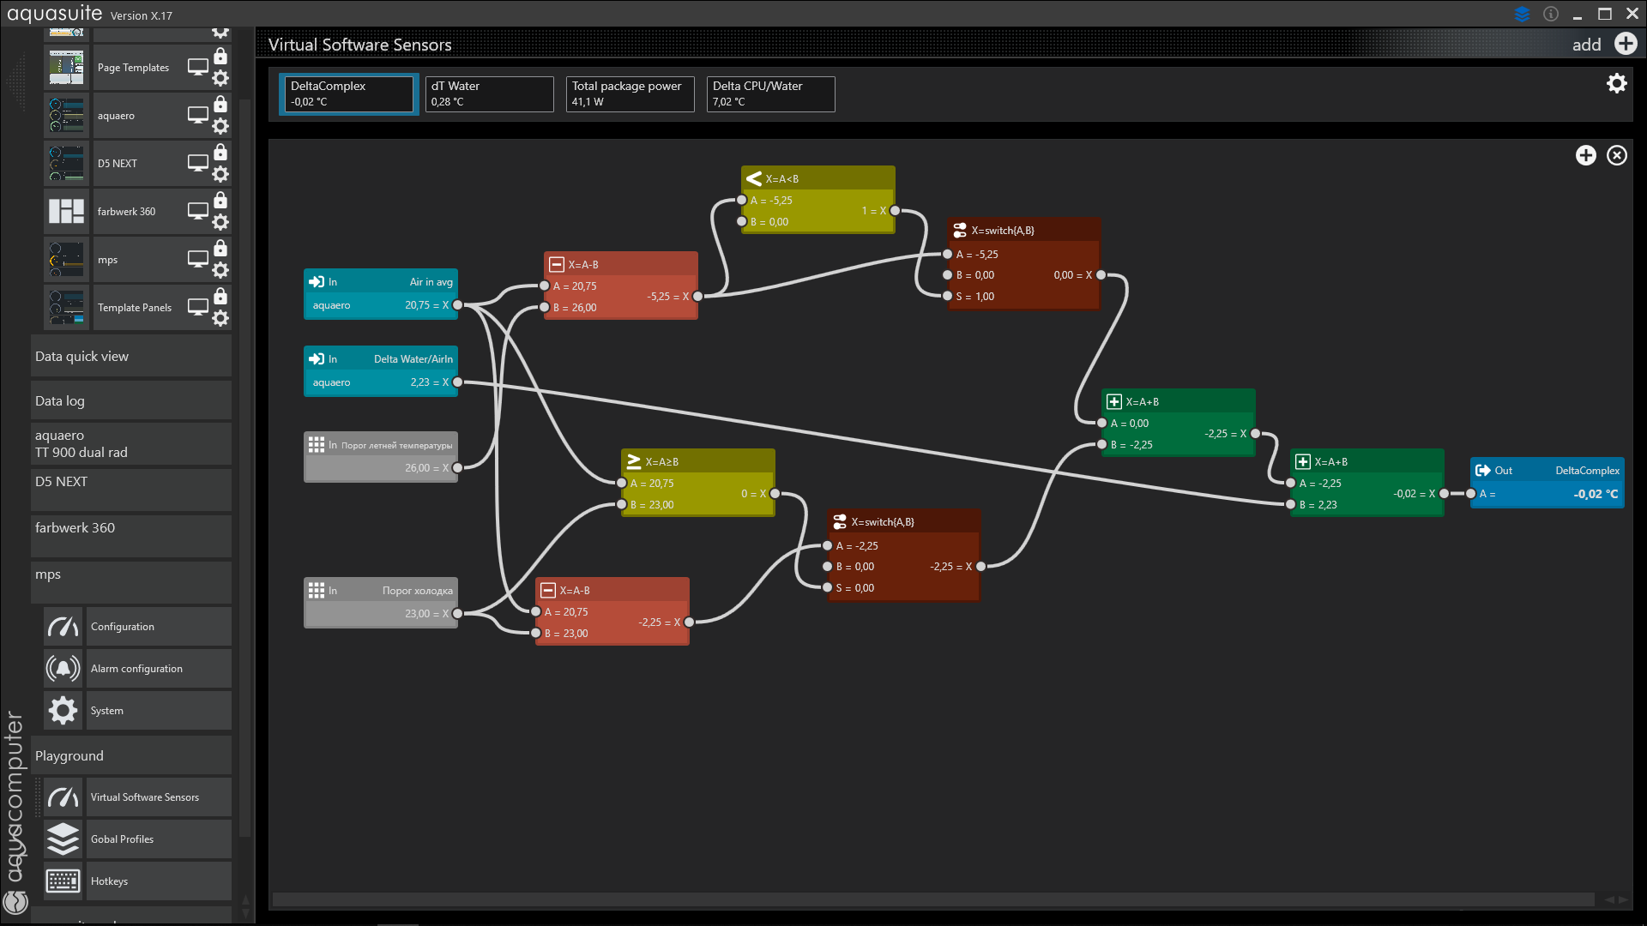The image size is (1647, 926).
Task: Click plus icon in node editor
Action: click(1585, 155)
